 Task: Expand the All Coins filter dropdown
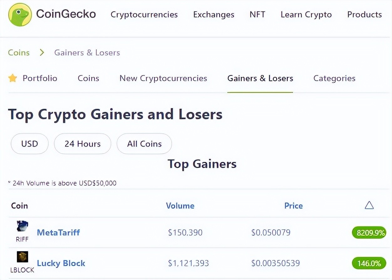(x=144, y=144)
